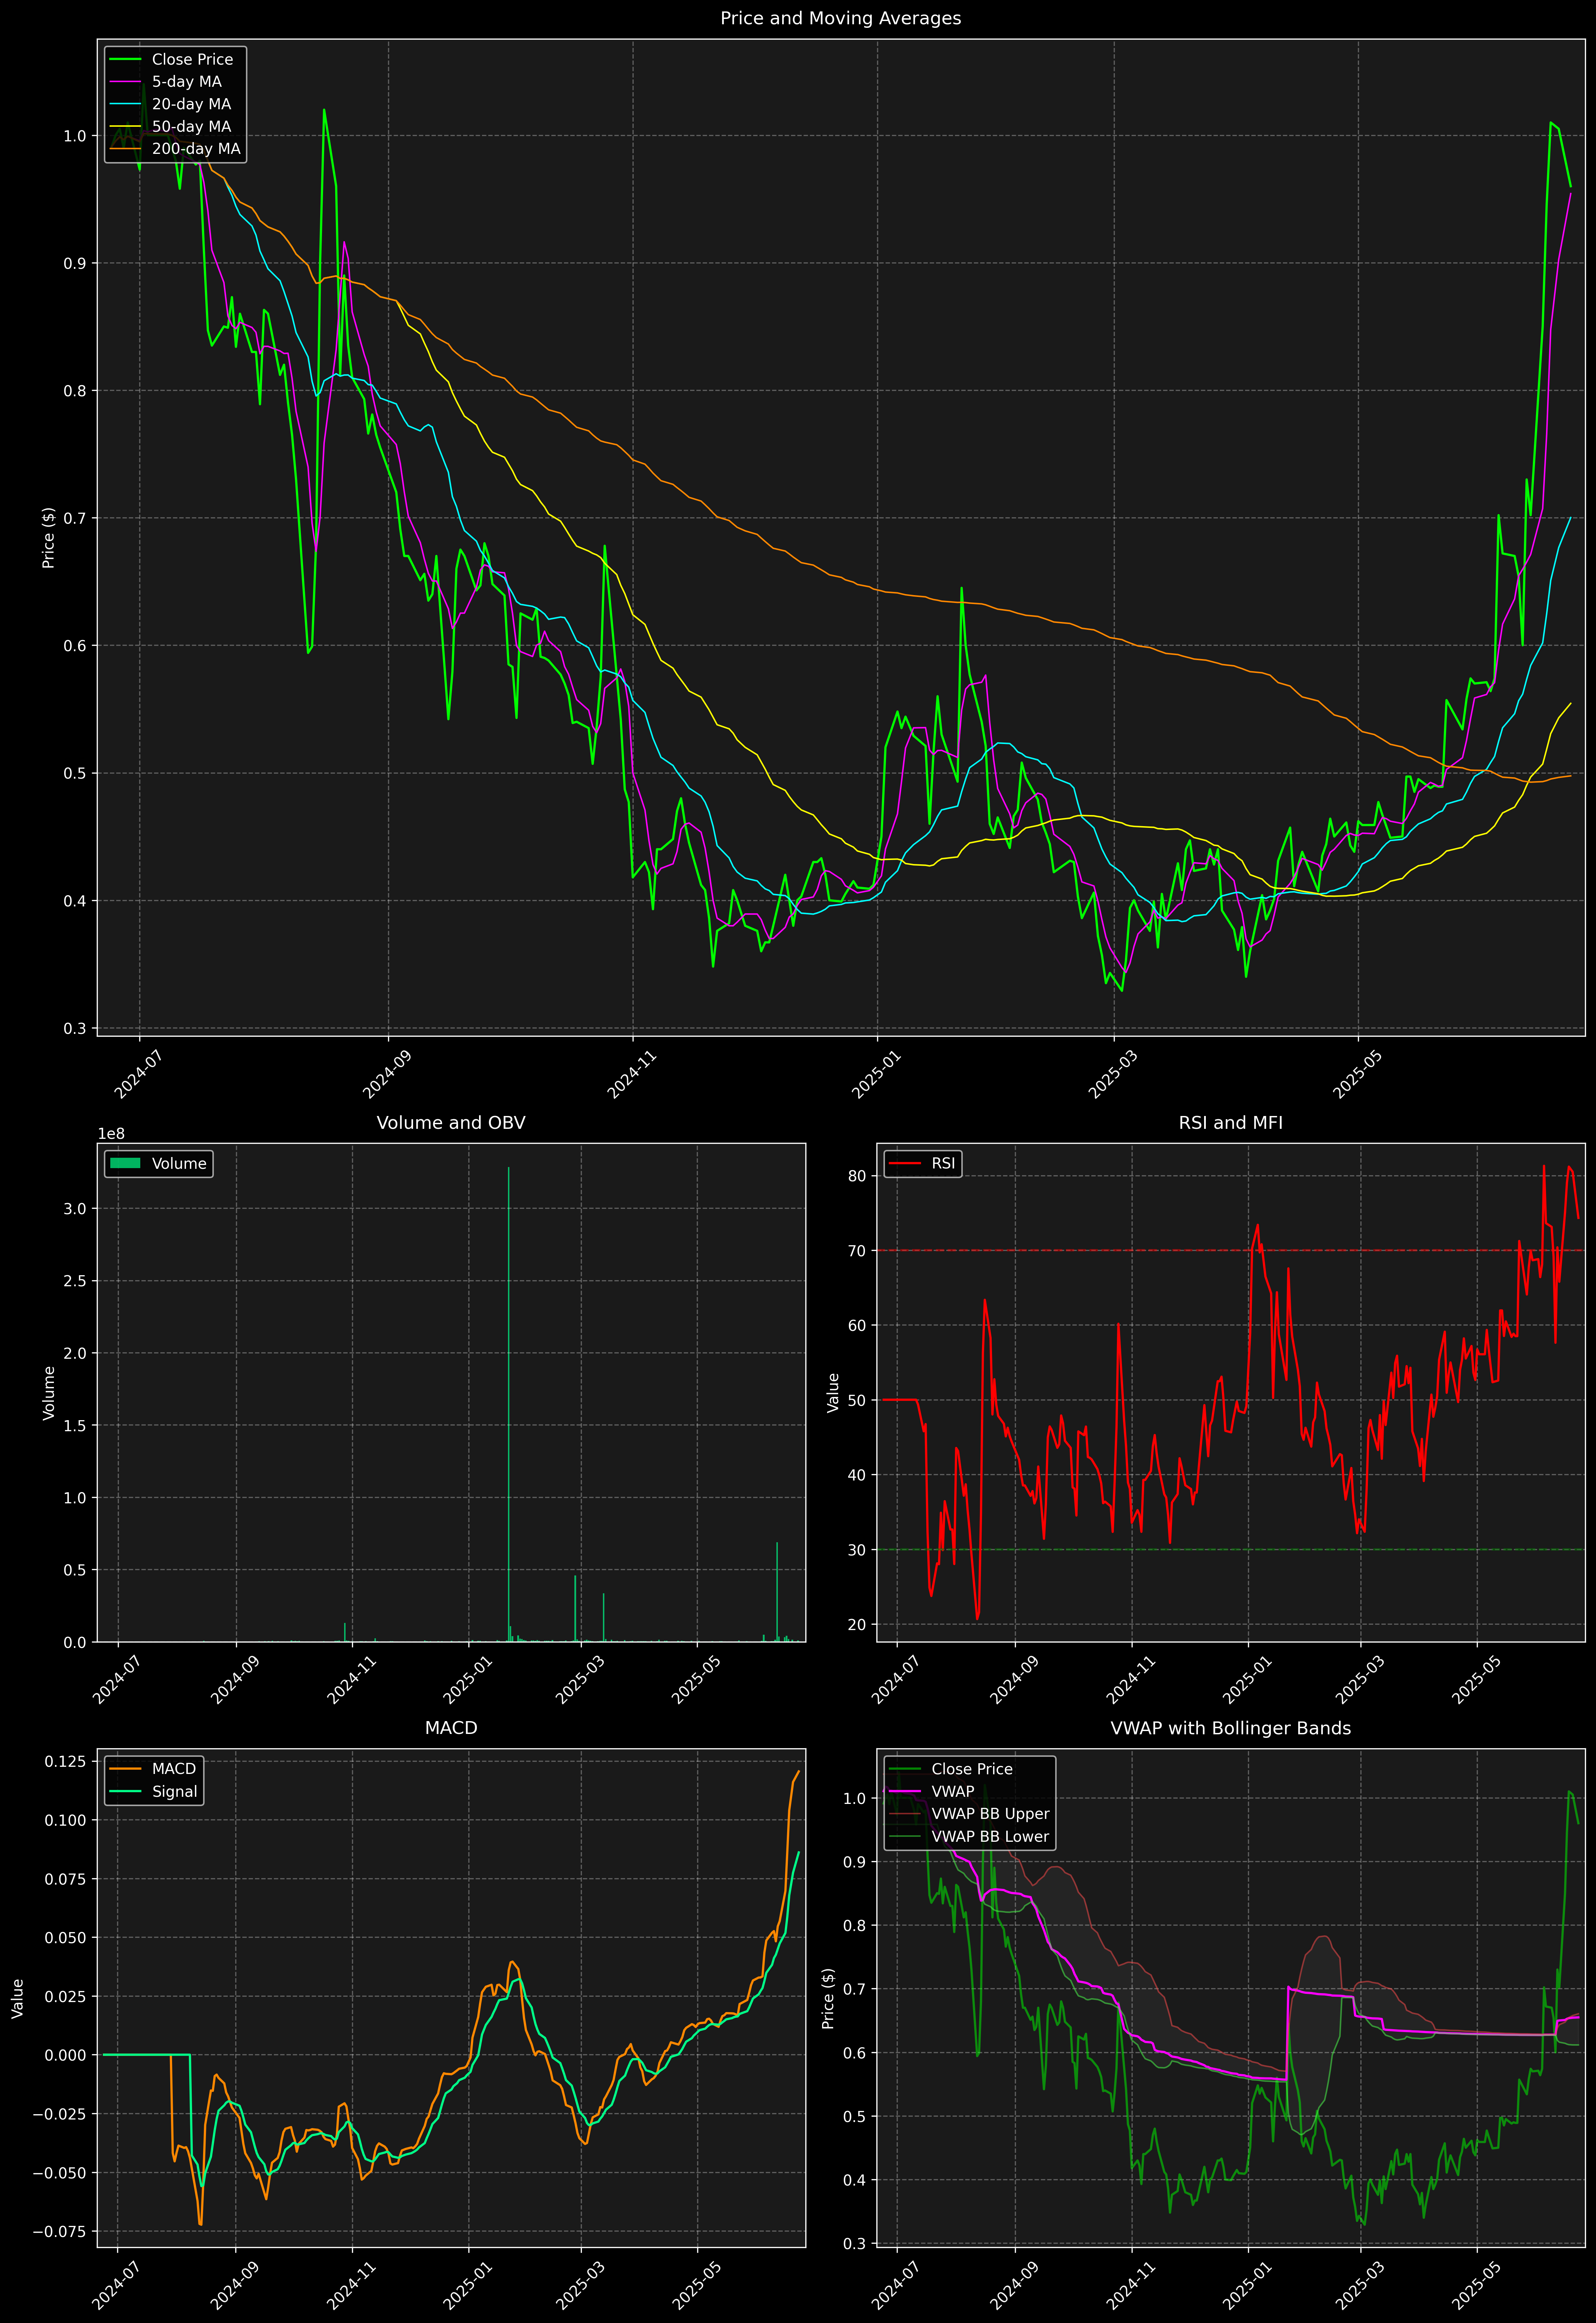Click the 'Volume' legend entry
Screen dimensions: 1596x2323
(179, 1164)
